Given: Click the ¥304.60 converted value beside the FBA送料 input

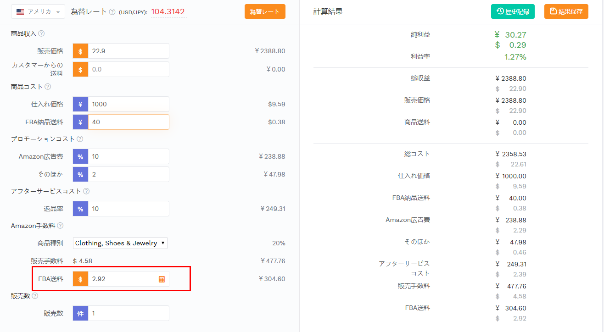Looking at the screenshot, I should click(x=272, y=279).
